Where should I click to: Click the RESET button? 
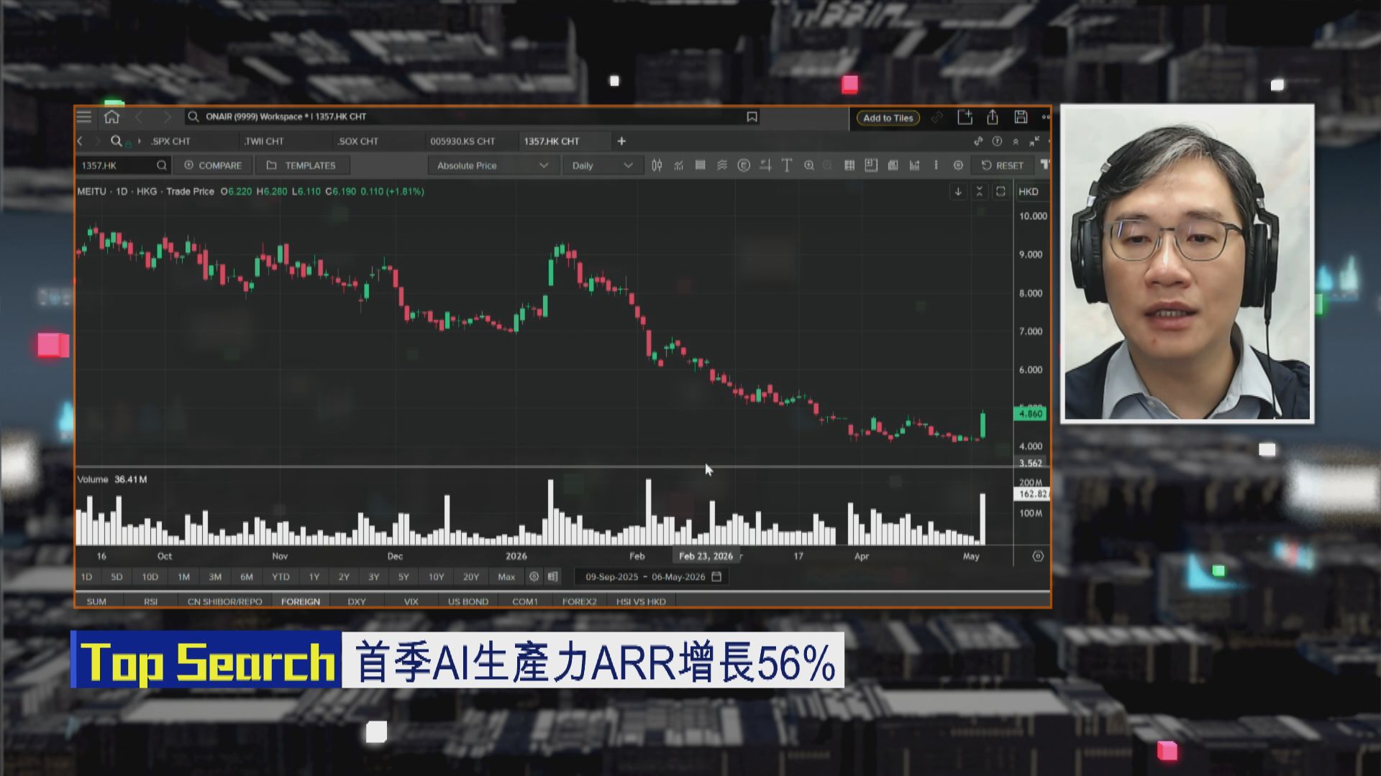(x=1002, y=165)
